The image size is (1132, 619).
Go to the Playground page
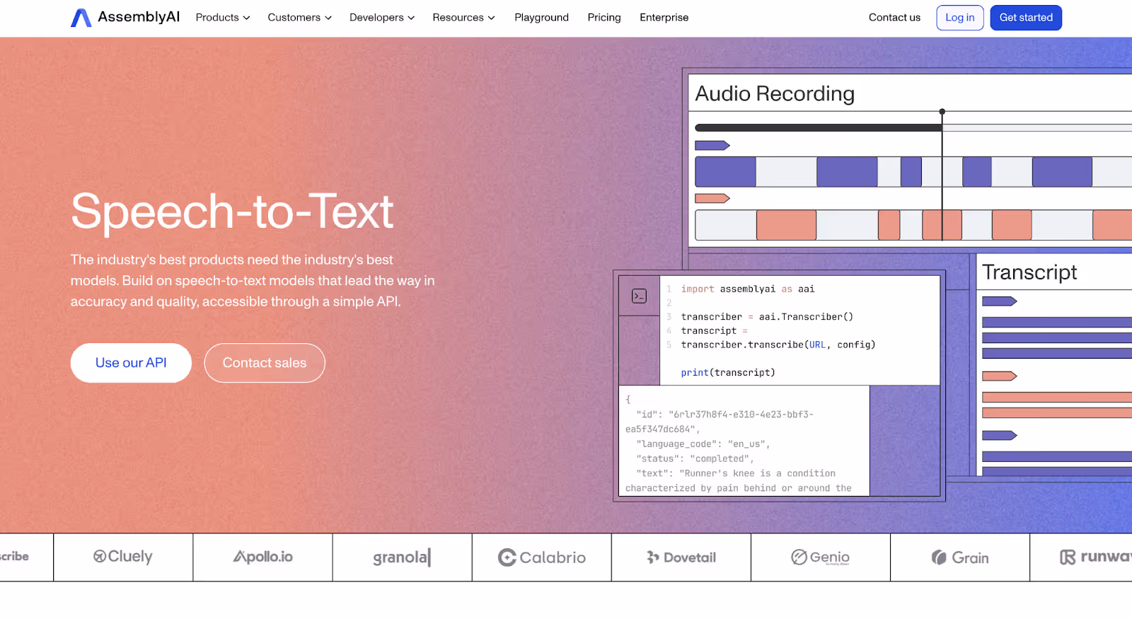coord(541,18)
